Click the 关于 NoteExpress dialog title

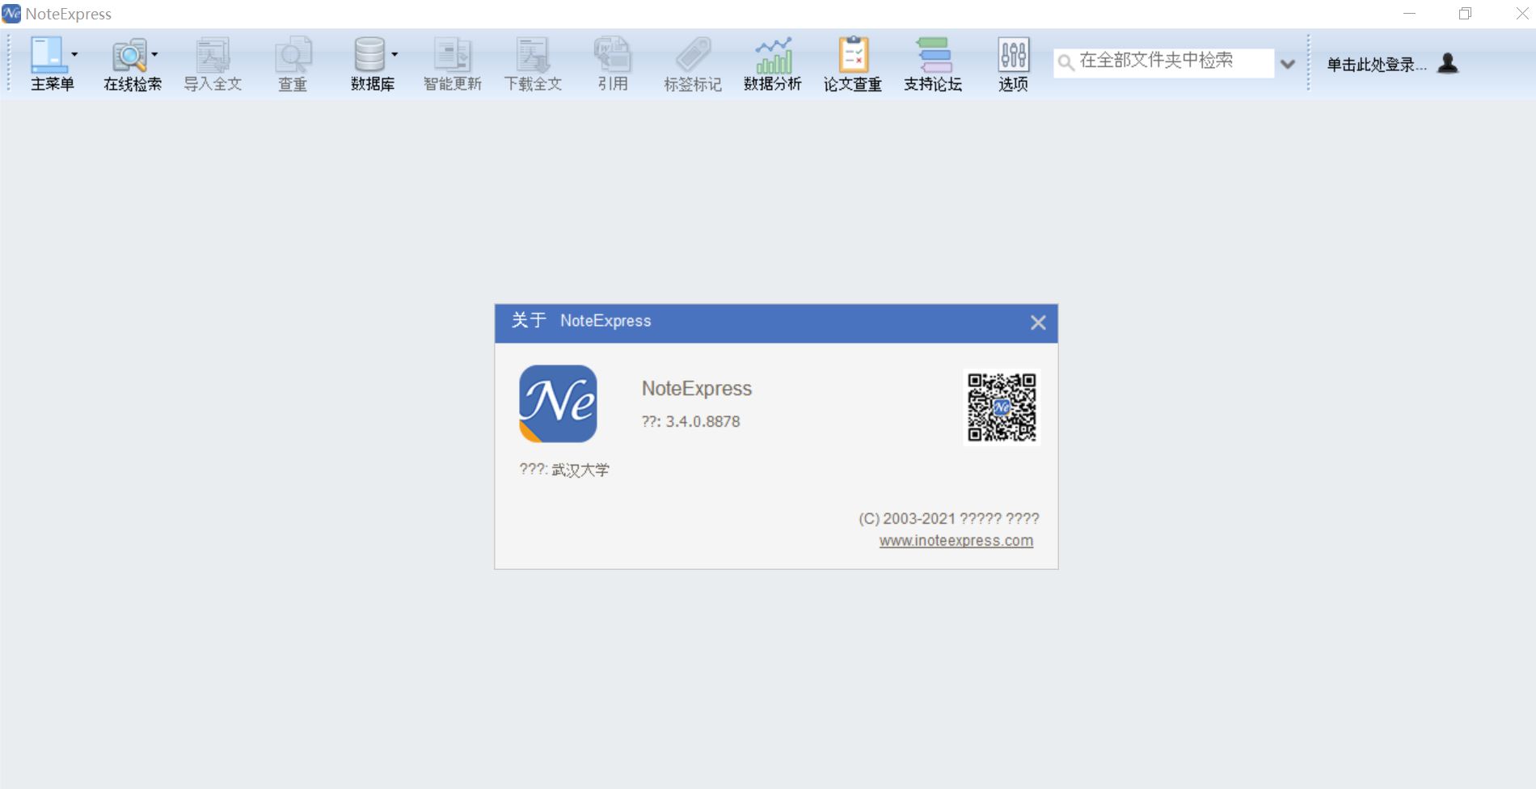tap(580, 321)
